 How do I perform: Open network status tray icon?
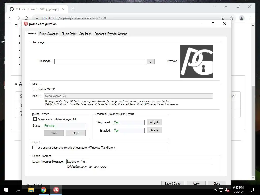[221, 190]
